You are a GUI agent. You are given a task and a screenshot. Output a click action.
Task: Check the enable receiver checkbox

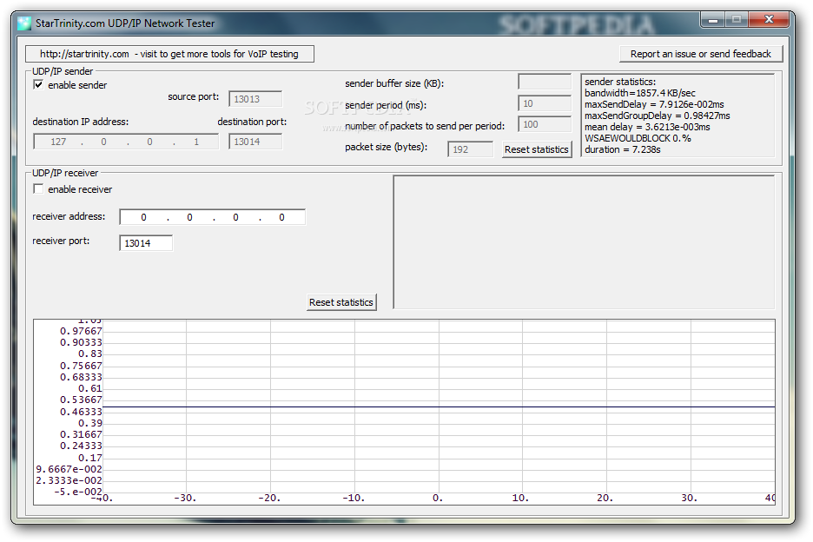point(38,188)
